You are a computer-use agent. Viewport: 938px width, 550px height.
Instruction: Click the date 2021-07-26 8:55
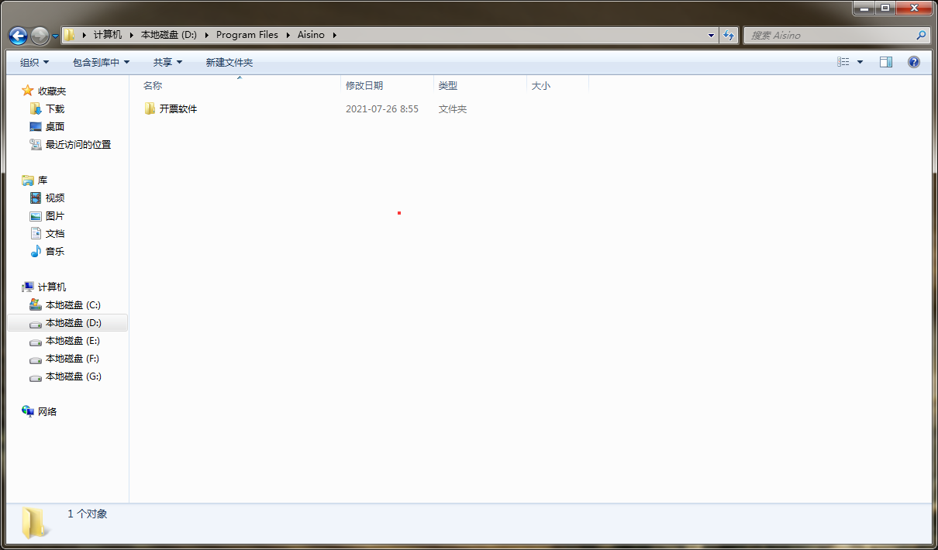tap(382, 109)
